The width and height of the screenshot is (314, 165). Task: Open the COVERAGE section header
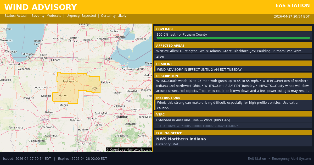point(233,29)
